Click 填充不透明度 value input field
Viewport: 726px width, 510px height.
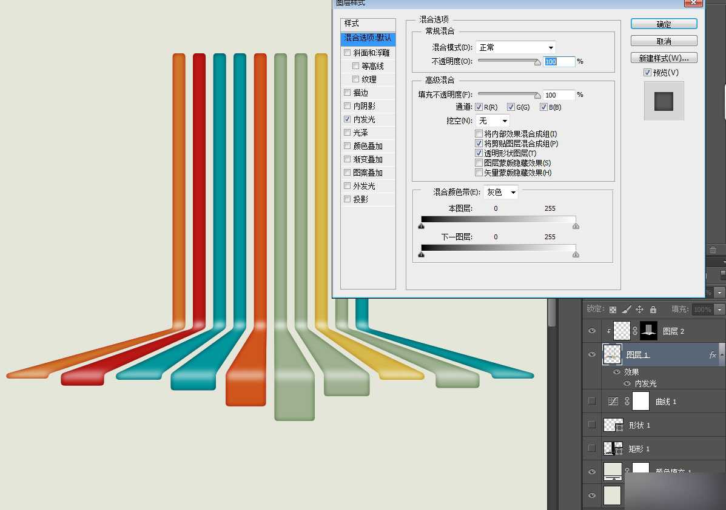pos(559,94)
